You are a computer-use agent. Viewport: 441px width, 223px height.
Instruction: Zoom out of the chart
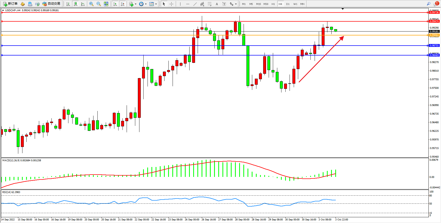99,4
